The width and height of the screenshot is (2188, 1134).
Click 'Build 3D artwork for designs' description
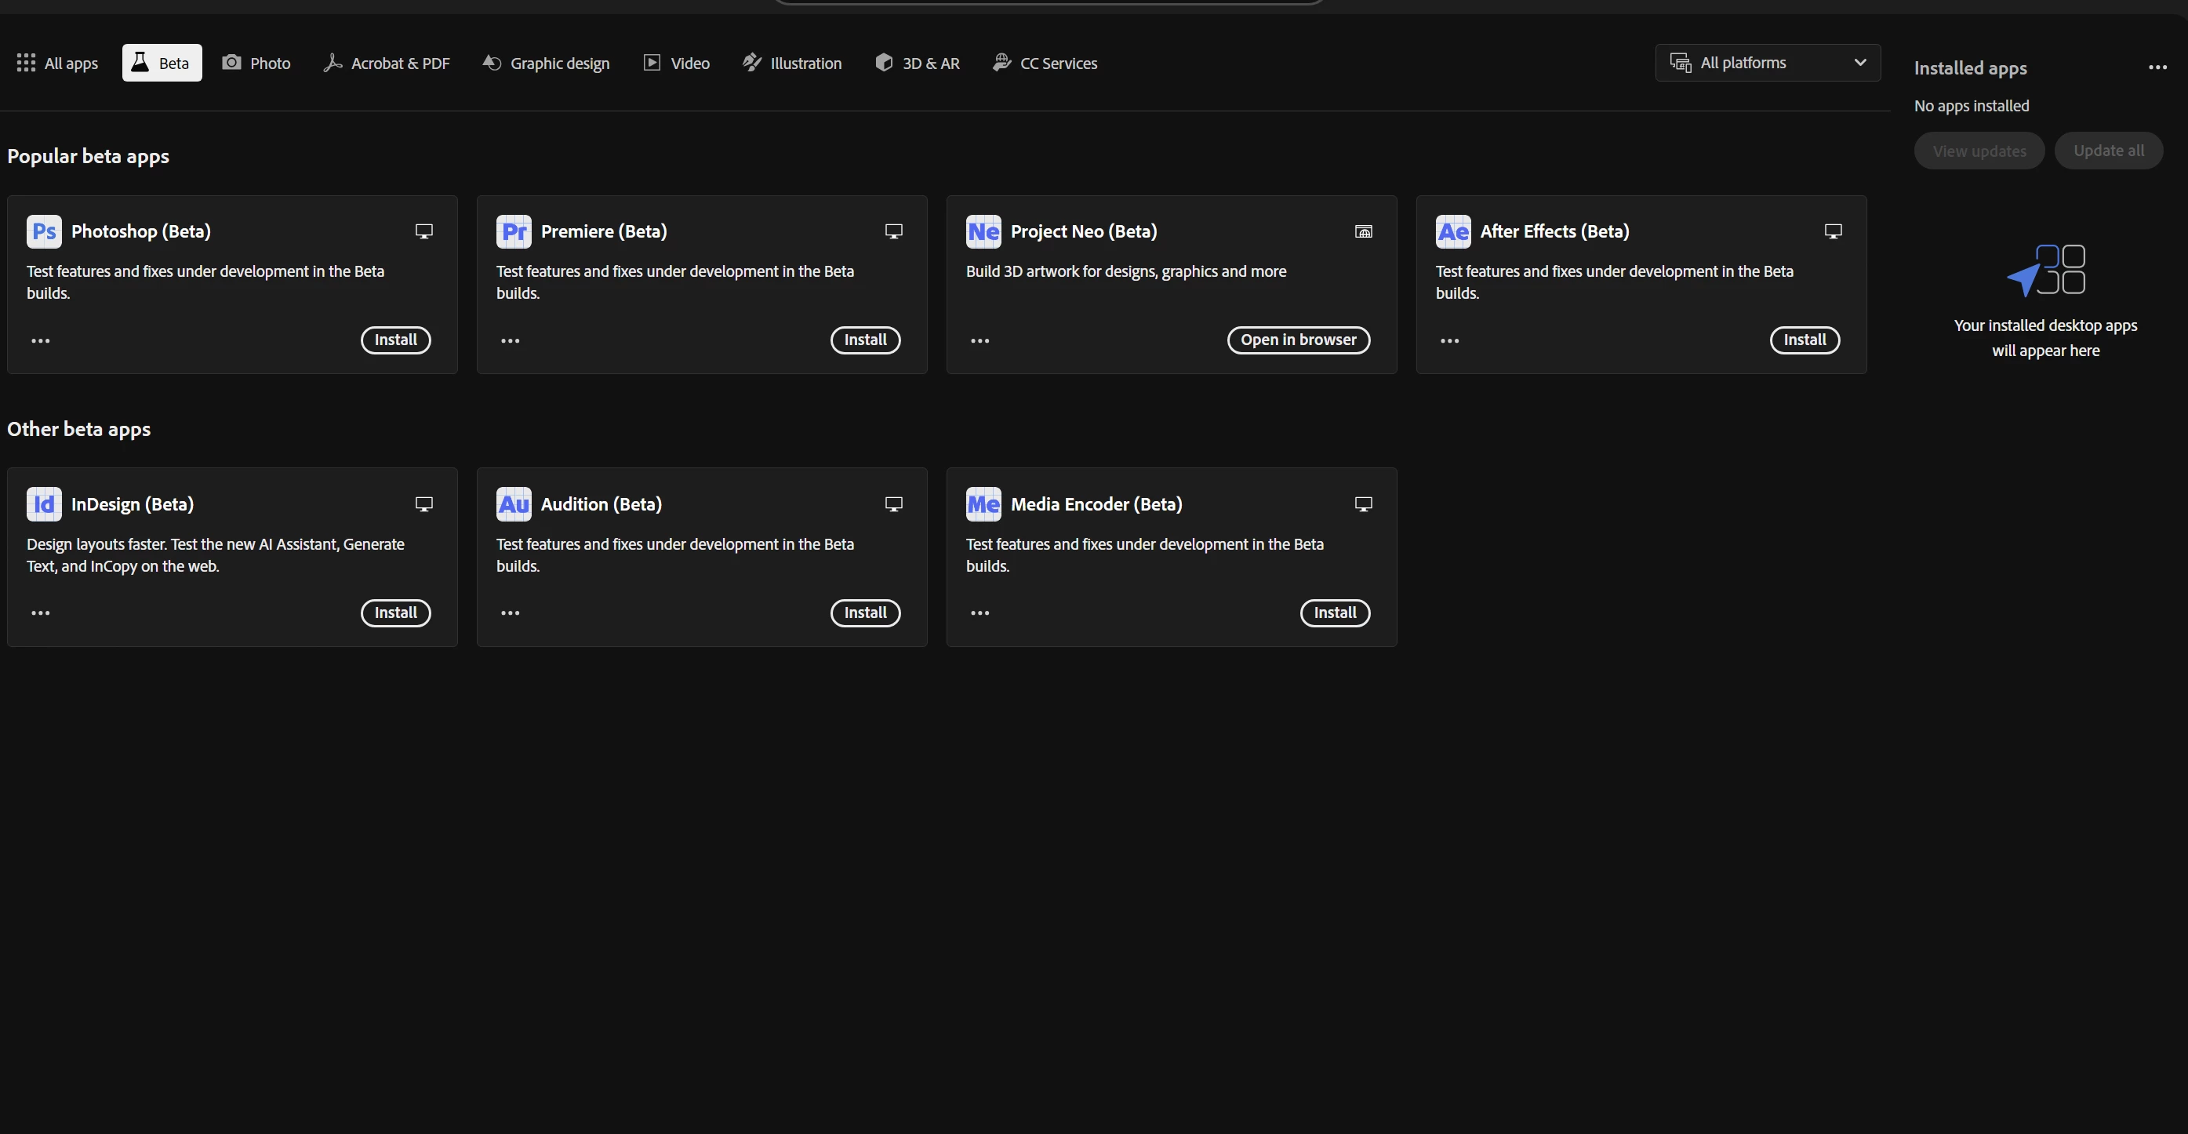click(1126, 271)
